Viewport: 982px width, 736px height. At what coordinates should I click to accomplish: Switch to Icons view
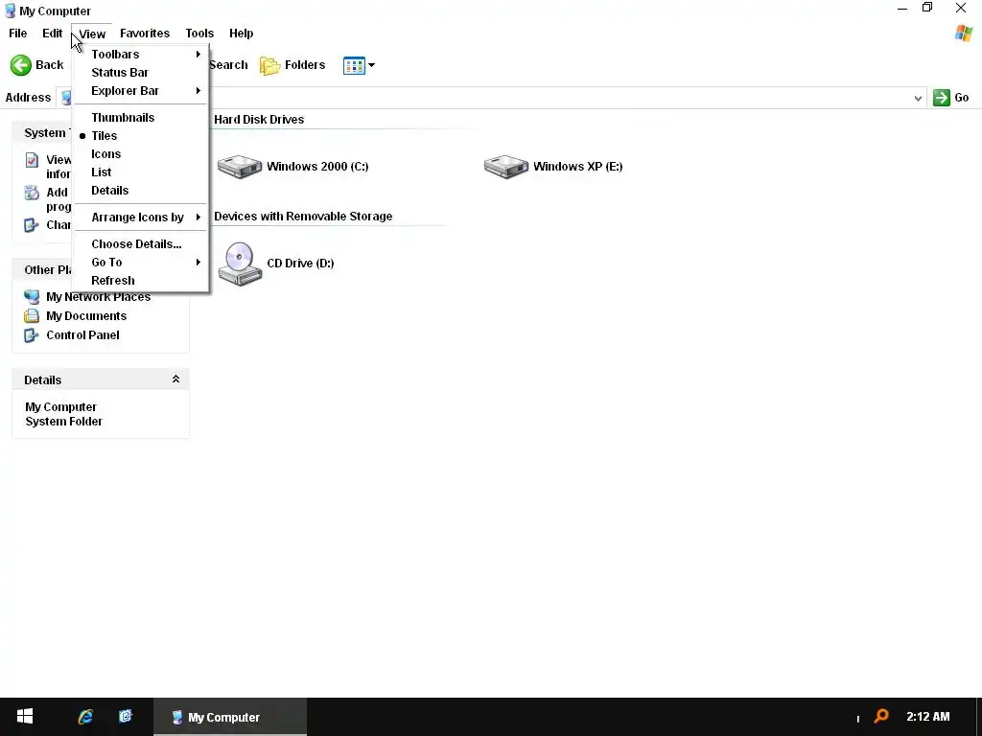[140, 154]
